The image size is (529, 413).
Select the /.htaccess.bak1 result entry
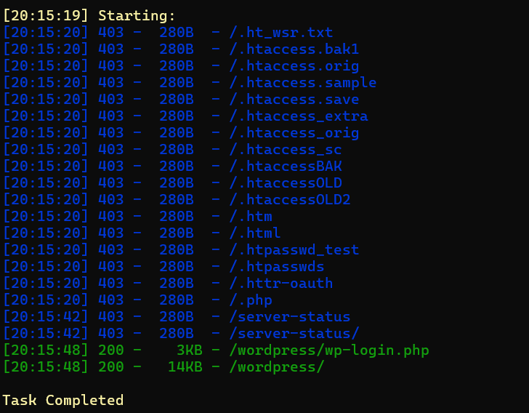pyautogui.click(x=294, y=49)
